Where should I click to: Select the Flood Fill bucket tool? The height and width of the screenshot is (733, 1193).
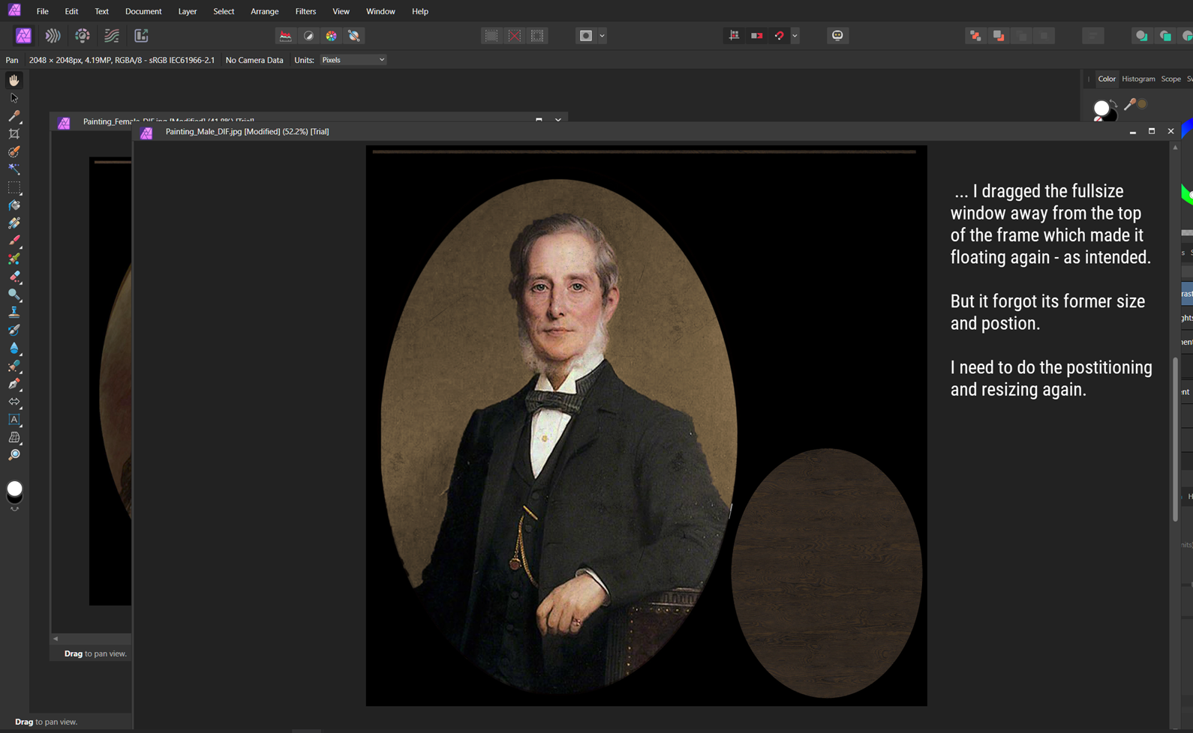(14, 205)
